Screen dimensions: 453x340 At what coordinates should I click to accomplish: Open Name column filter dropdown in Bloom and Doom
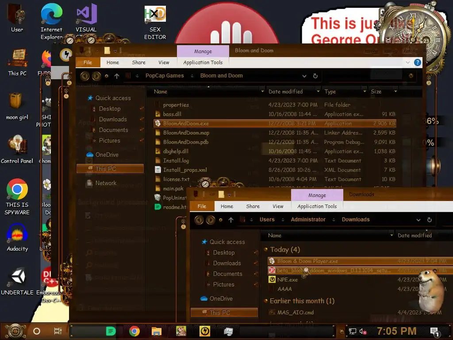[x=262, y=91]
